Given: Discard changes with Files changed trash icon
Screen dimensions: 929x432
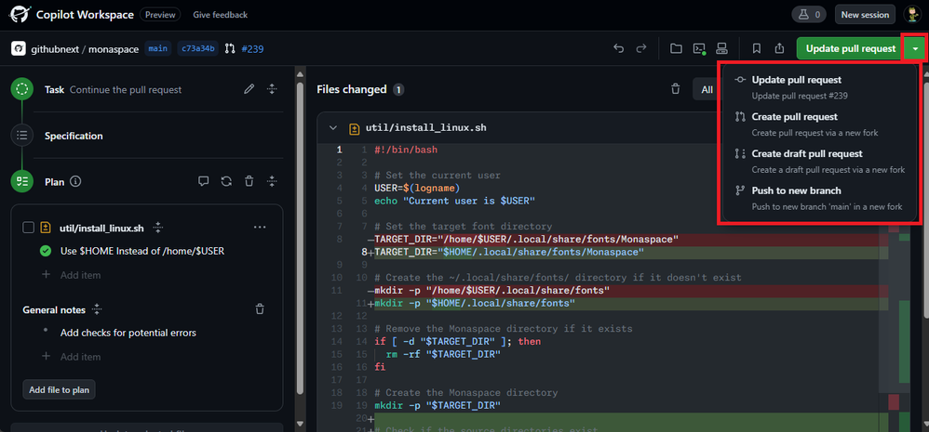Looking at the screenshot, I should pos(676,89).
